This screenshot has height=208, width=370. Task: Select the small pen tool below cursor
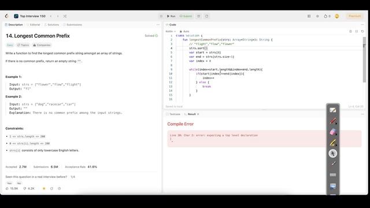[333, 164]
